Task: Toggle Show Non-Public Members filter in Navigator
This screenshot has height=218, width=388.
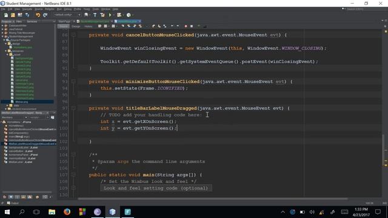Action: point(23,197)
